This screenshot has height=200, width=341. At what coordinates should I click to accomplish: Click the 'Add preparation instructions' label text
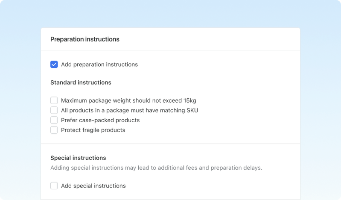pyautogui.click(x=99, y=65)
